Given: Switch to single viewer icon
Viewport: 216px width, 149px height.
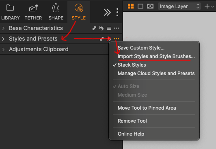Looking at the screenshot, I should pos(140,6).
